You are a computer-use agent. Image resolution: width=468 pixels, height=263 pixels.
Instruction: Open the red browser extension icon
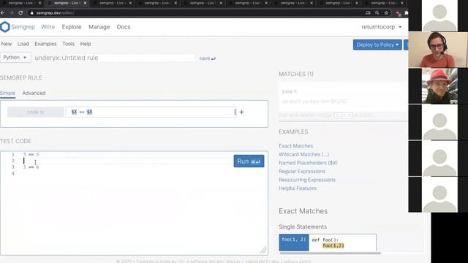pyautogui.click(x=398, y=13)
